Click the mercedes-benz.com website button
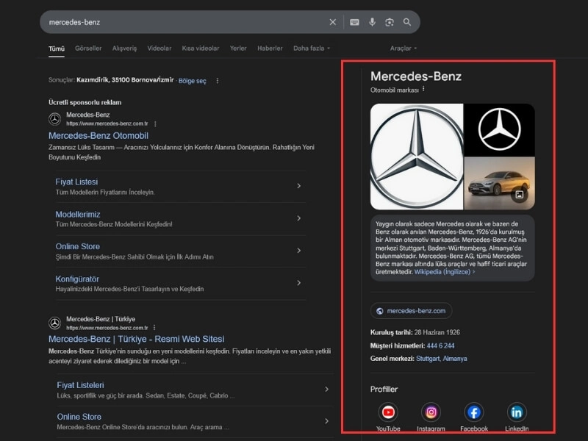 411,311
